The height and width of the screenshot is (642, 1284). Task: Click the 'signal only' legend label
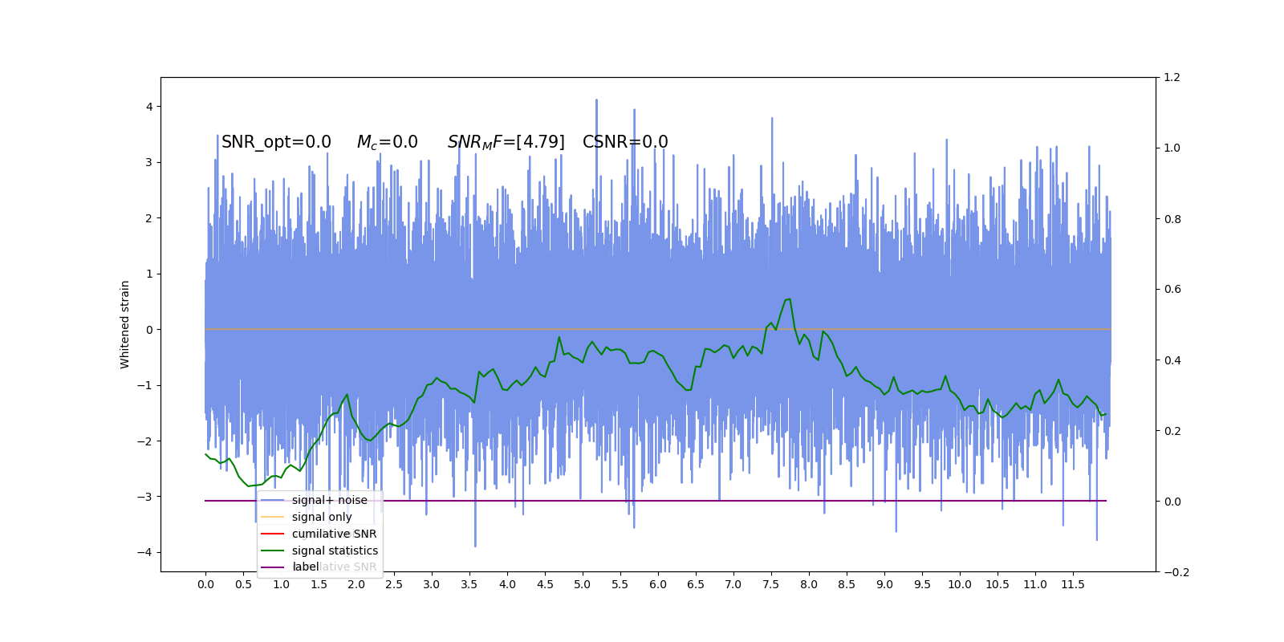point(322,517)
